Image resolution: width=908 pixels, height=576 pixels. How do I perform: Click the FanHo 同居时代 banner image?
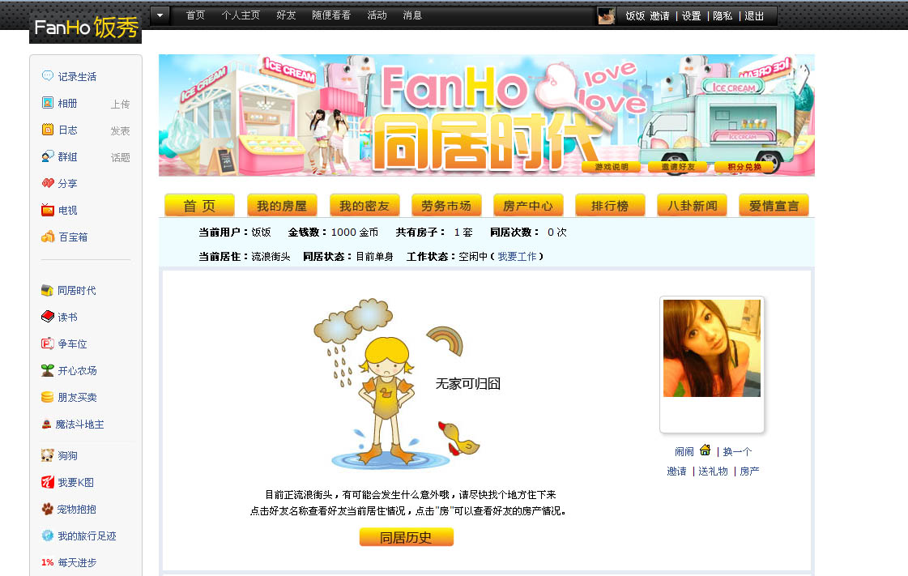(487, 115)
